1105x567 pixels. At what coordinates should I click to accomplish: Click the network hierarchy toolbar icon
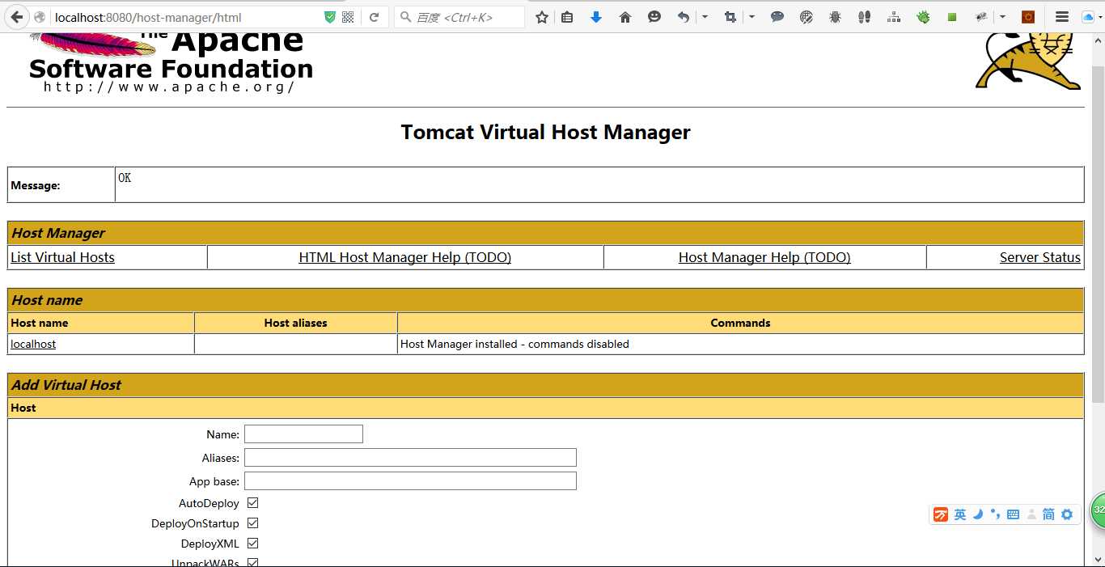894,17
